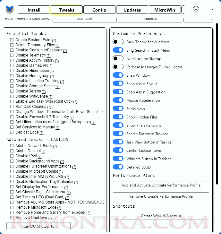Toggle Show Hidden Files off

tap(118, 117)
